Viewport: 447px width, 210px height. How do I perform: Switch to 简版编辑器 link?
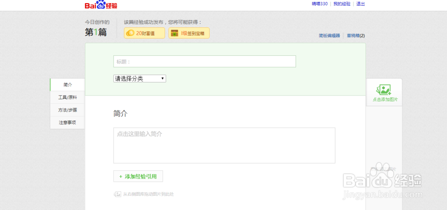[329, 36]
